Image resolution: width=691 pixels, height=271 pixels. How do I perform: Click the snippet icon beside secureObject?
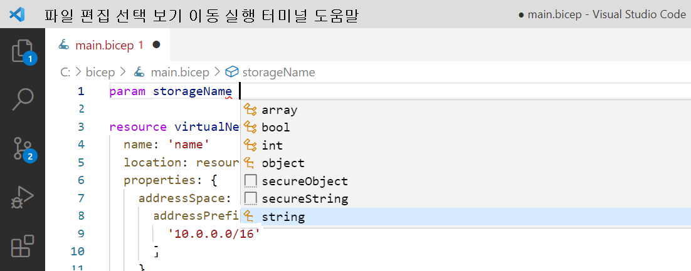click(x=250, y=181)
